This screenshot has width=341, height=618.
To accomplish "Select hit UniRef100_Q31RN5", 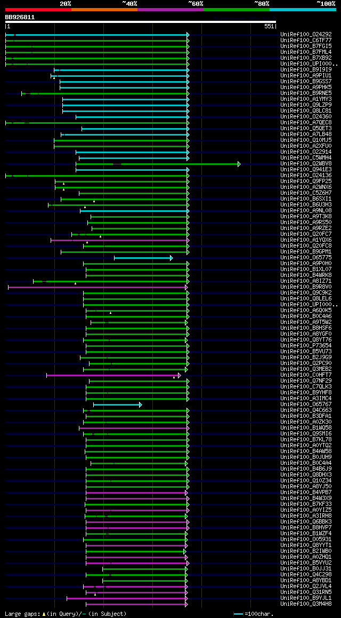I will point(306,592).
